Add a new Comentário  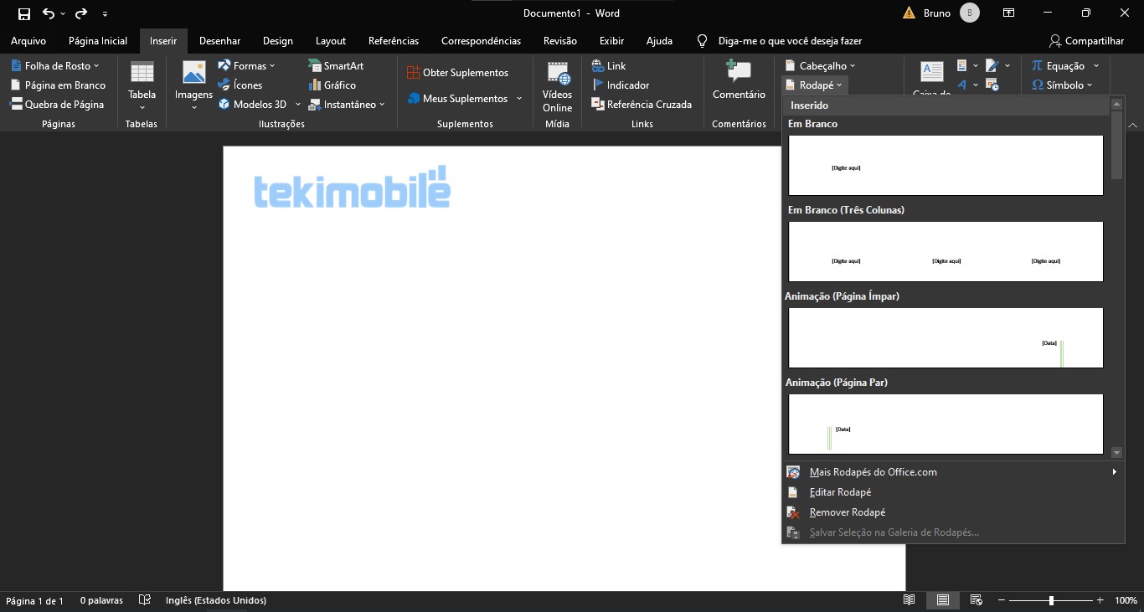pos(739,80)
